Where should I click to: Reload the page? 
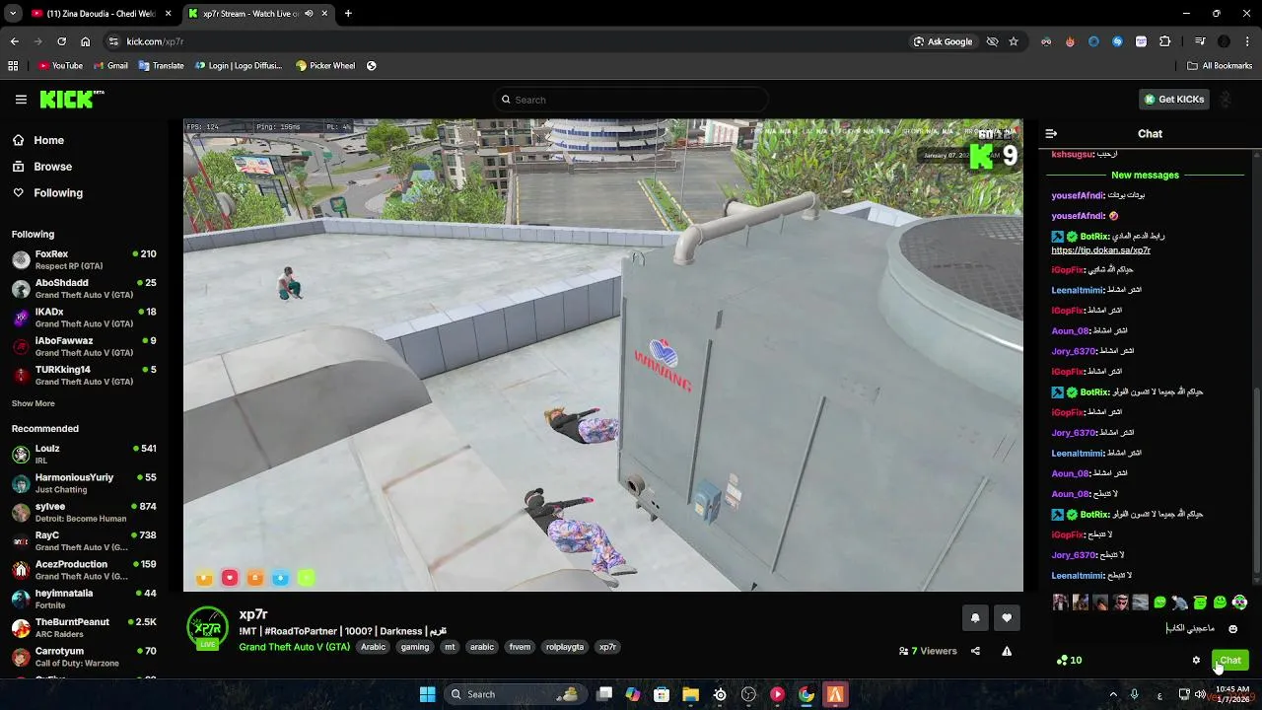[61, 41]
